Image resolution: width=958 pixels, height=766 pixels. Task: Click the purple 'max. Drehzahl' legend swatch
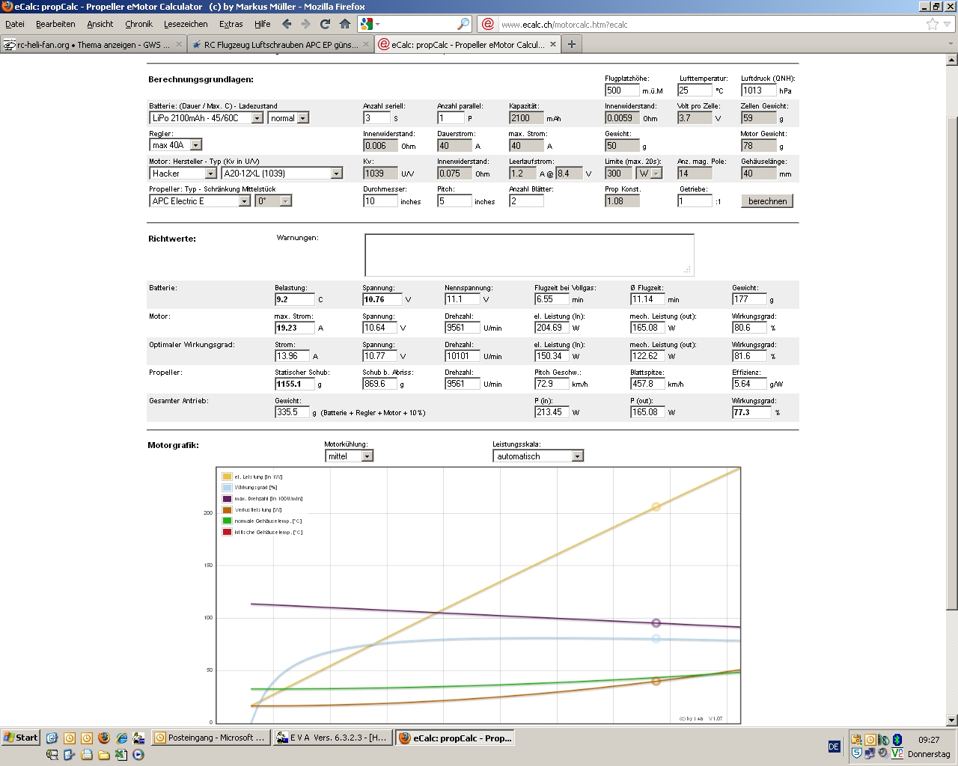[227, 499]
